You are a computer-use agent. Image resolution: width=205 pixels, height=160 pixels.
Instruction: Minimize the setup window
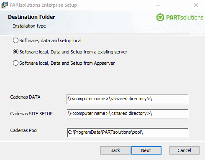(158, 5)
